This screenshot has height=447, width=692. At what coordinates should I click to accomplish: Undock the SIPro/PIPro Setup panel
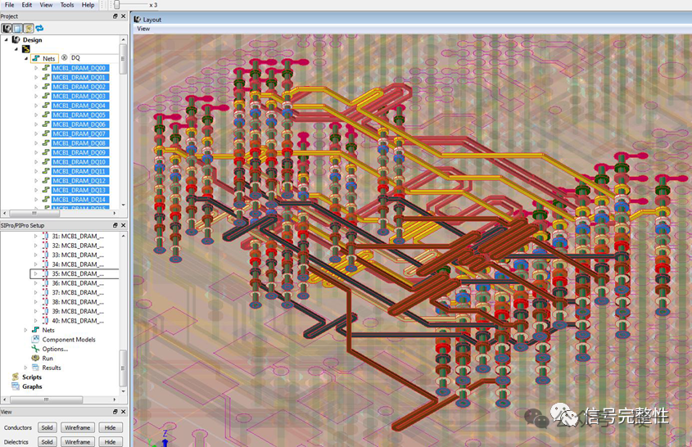(x=115, y=225)
